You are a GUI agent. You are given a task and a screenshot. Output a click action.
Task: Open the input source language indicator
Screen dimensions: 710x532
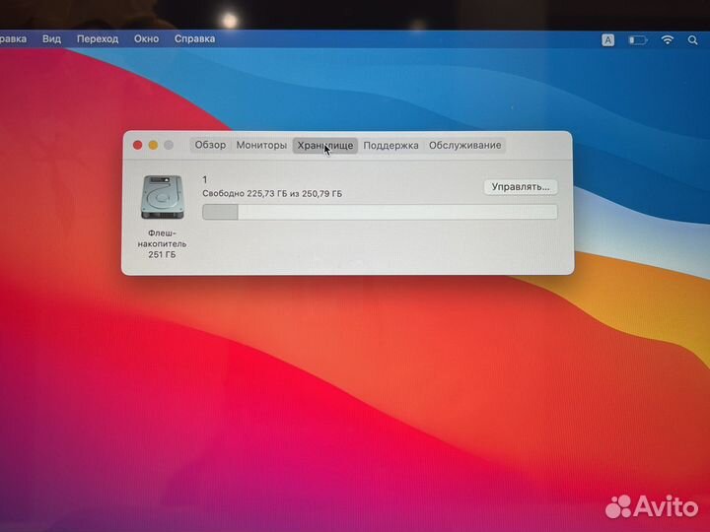[x=607, y=40]
